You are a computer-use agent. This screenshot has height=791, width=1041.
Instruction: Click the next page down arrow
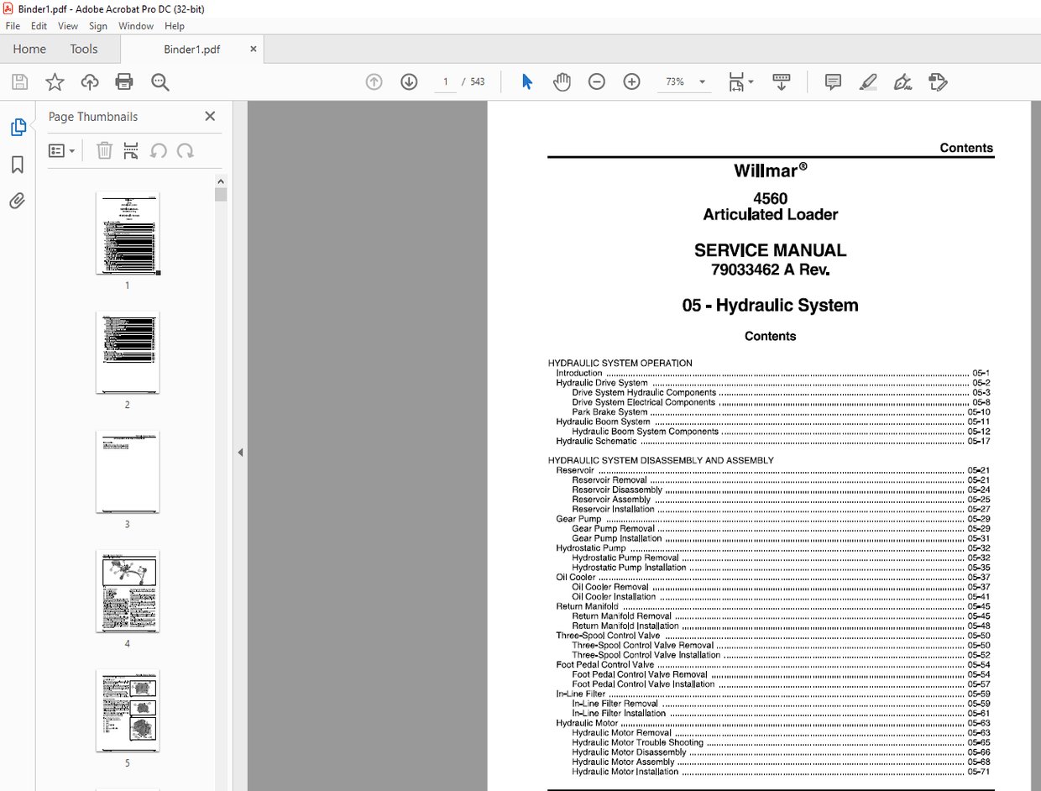[x=409, y=81]
